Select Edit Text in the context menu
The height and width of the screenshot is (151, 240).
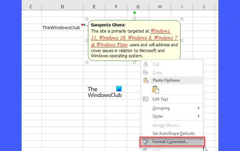point(172,99)
